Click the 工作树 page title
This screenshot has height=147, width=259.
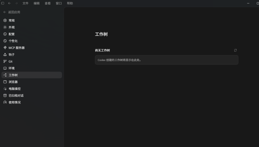(x=101, y=34)
